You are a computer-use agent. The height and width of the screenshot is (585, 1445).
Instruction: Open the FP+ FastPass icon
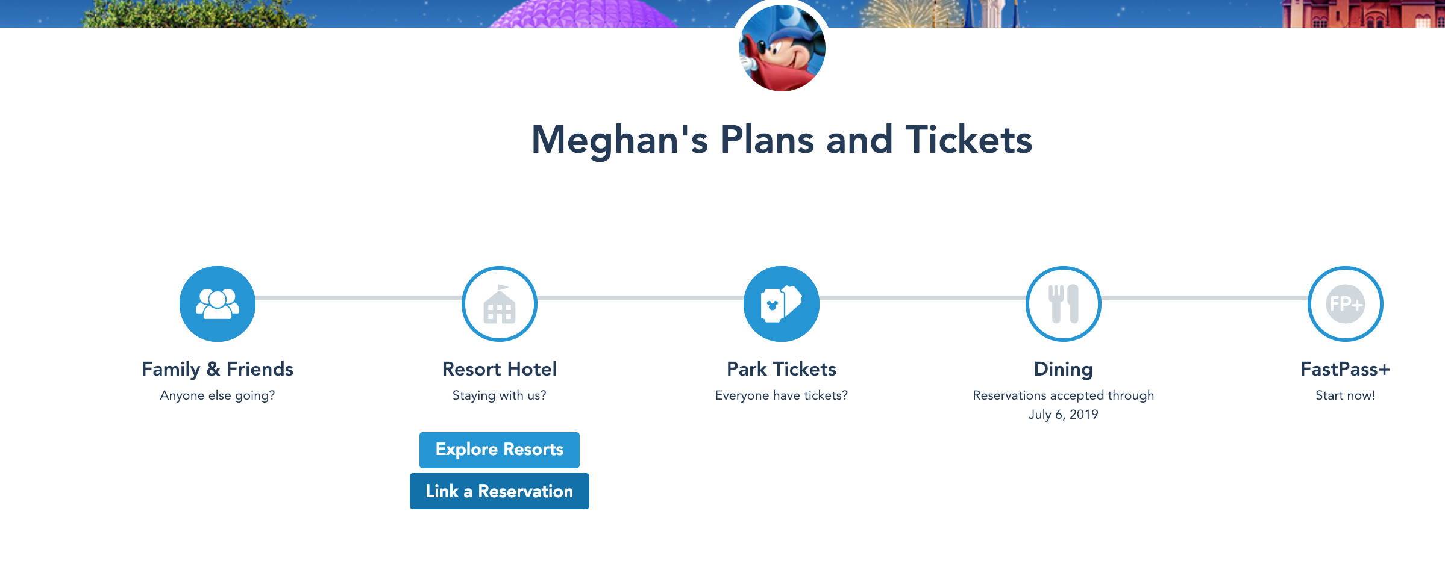coord(1345,304)
